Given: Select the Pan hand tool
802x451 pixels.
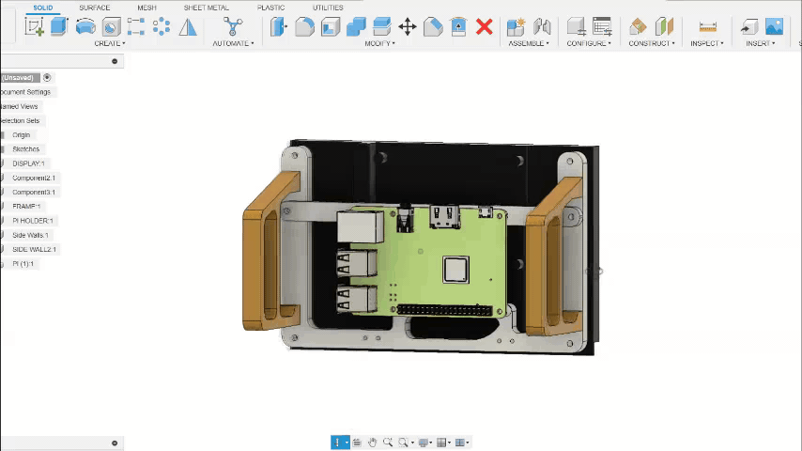Looking at the screenshot, I should [x=372, y=443].
